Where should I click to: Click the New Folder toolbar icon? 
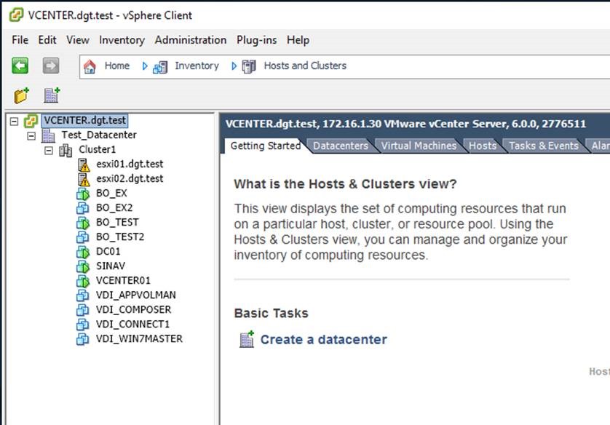[21, 95]
